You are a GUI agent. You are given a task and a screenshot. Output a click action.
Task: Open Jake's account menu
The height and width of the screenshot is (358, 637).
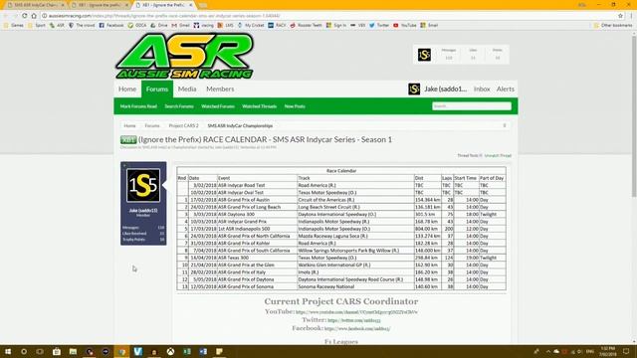click(445, 89)
